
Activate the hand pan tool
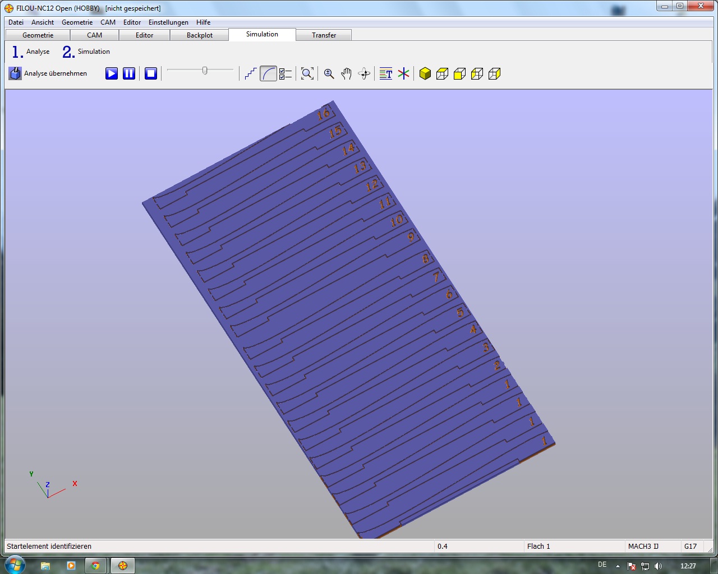point(347,73)
